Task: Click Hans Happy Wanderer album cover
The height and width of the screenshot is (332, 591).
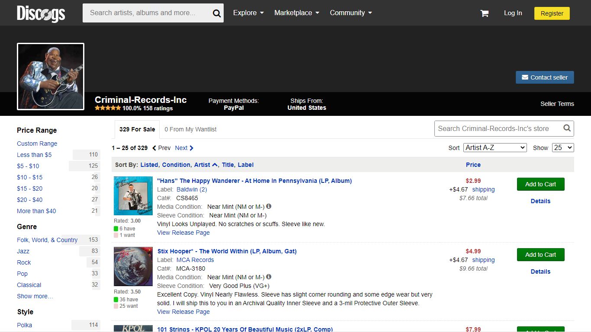Action: 133,196
